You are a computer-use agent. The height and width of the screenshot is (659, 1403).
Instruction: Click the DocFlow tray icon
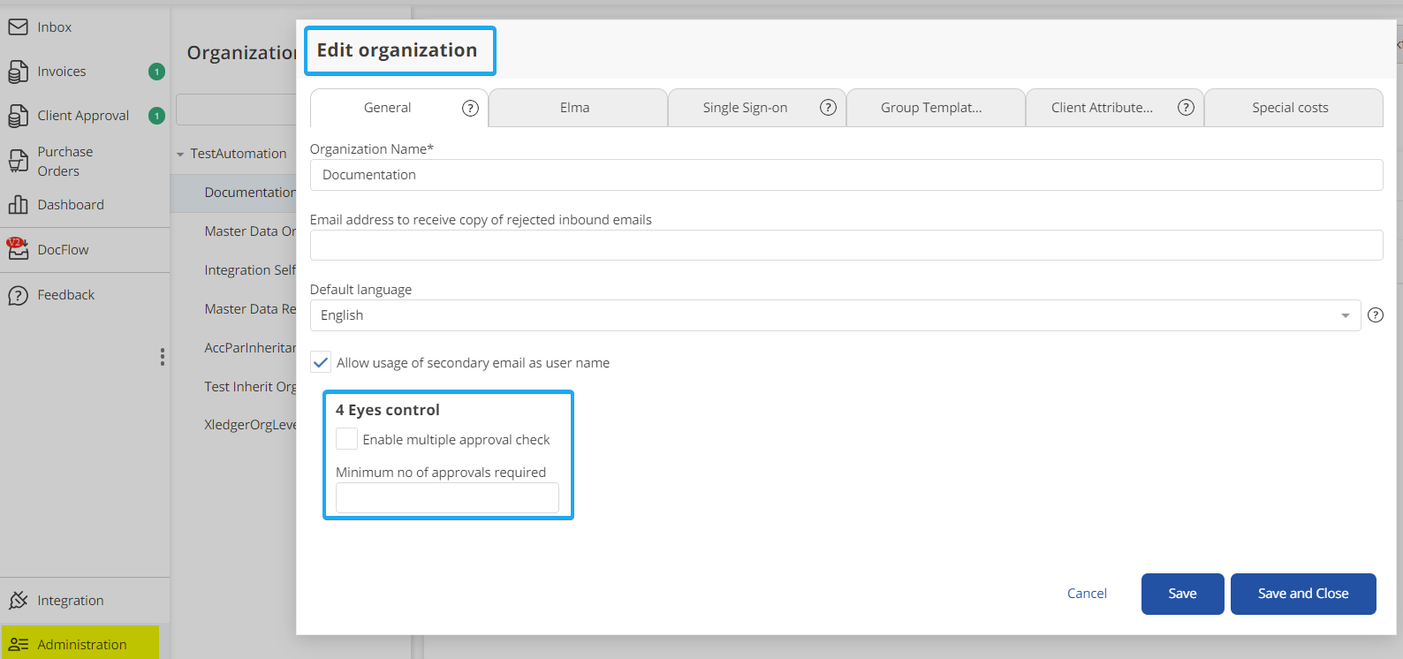[18, 250]
